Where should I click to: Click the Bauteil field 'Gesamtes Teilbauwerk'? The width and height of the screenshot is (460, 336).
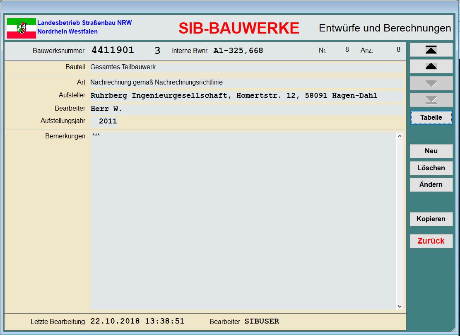pos(246,67)
